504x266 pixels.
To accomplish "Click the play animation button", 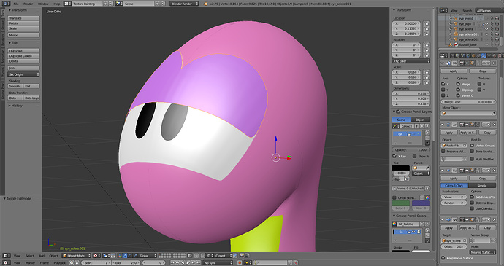I will coord(188,263).
